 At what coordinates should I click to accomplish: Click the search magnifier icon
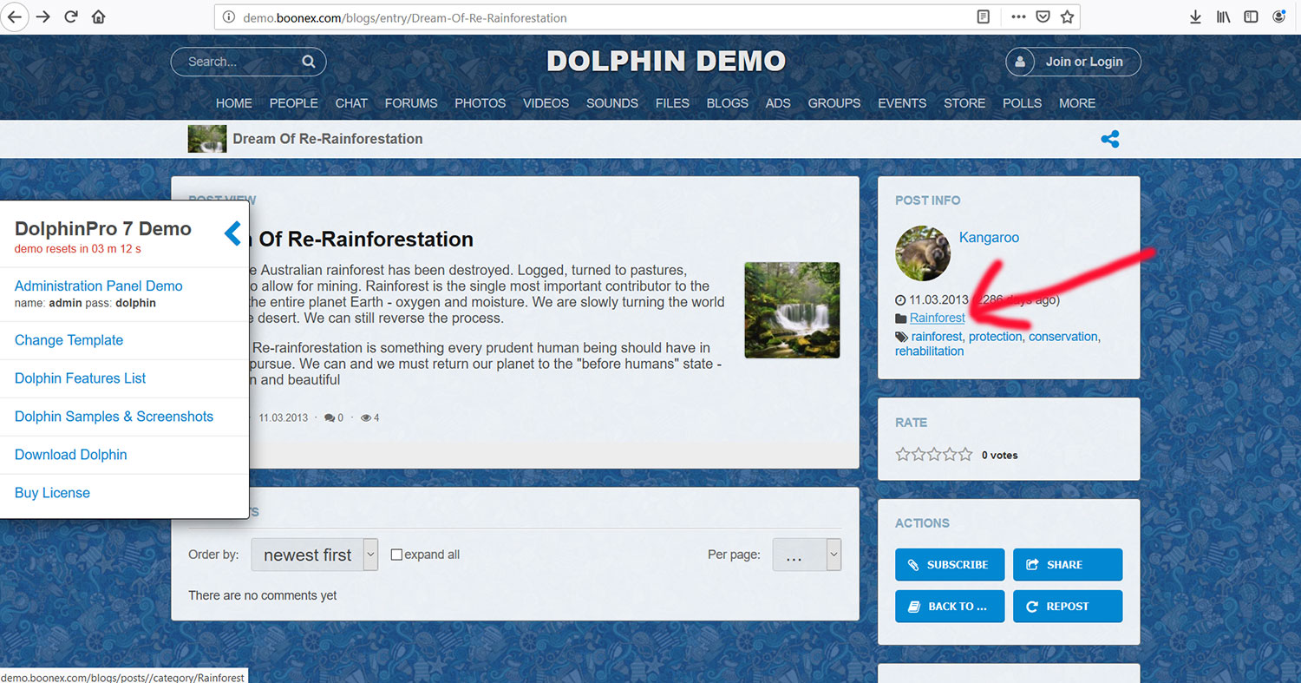coord(308,62)
